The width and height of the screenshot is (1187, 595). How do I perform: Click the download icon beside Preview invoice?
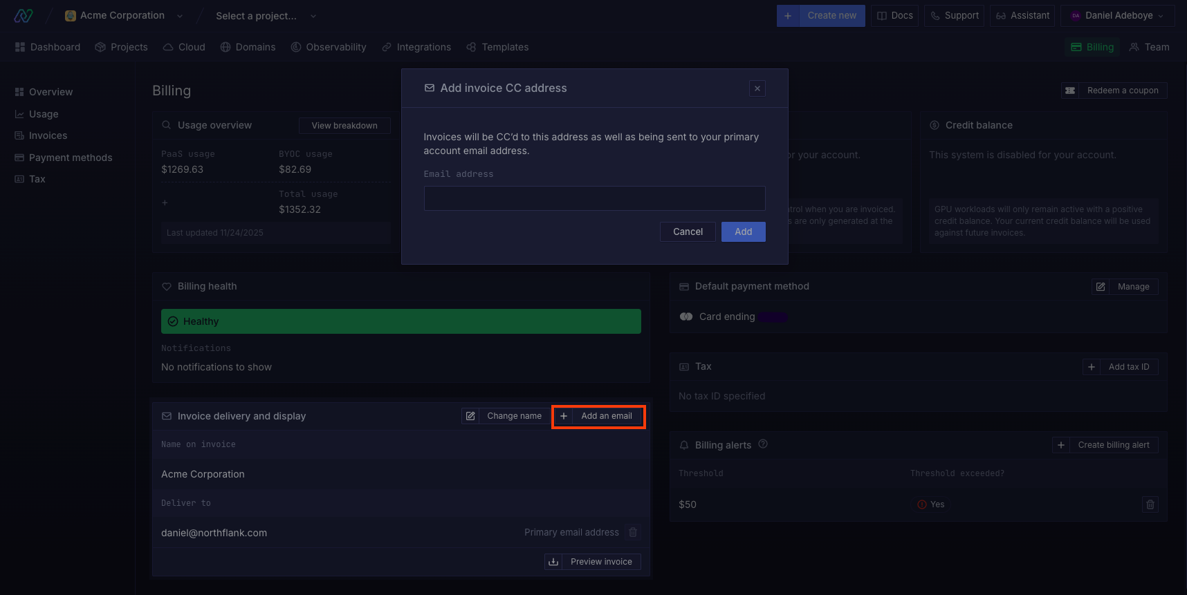[553, 562]
